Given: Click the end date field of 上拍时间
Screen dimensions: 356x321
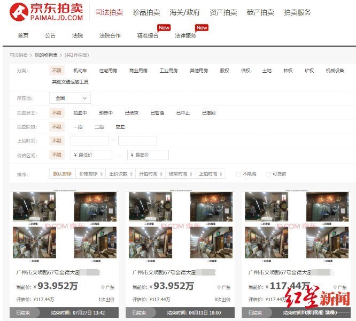Looking at the screenshot, I should coord(137,141).
